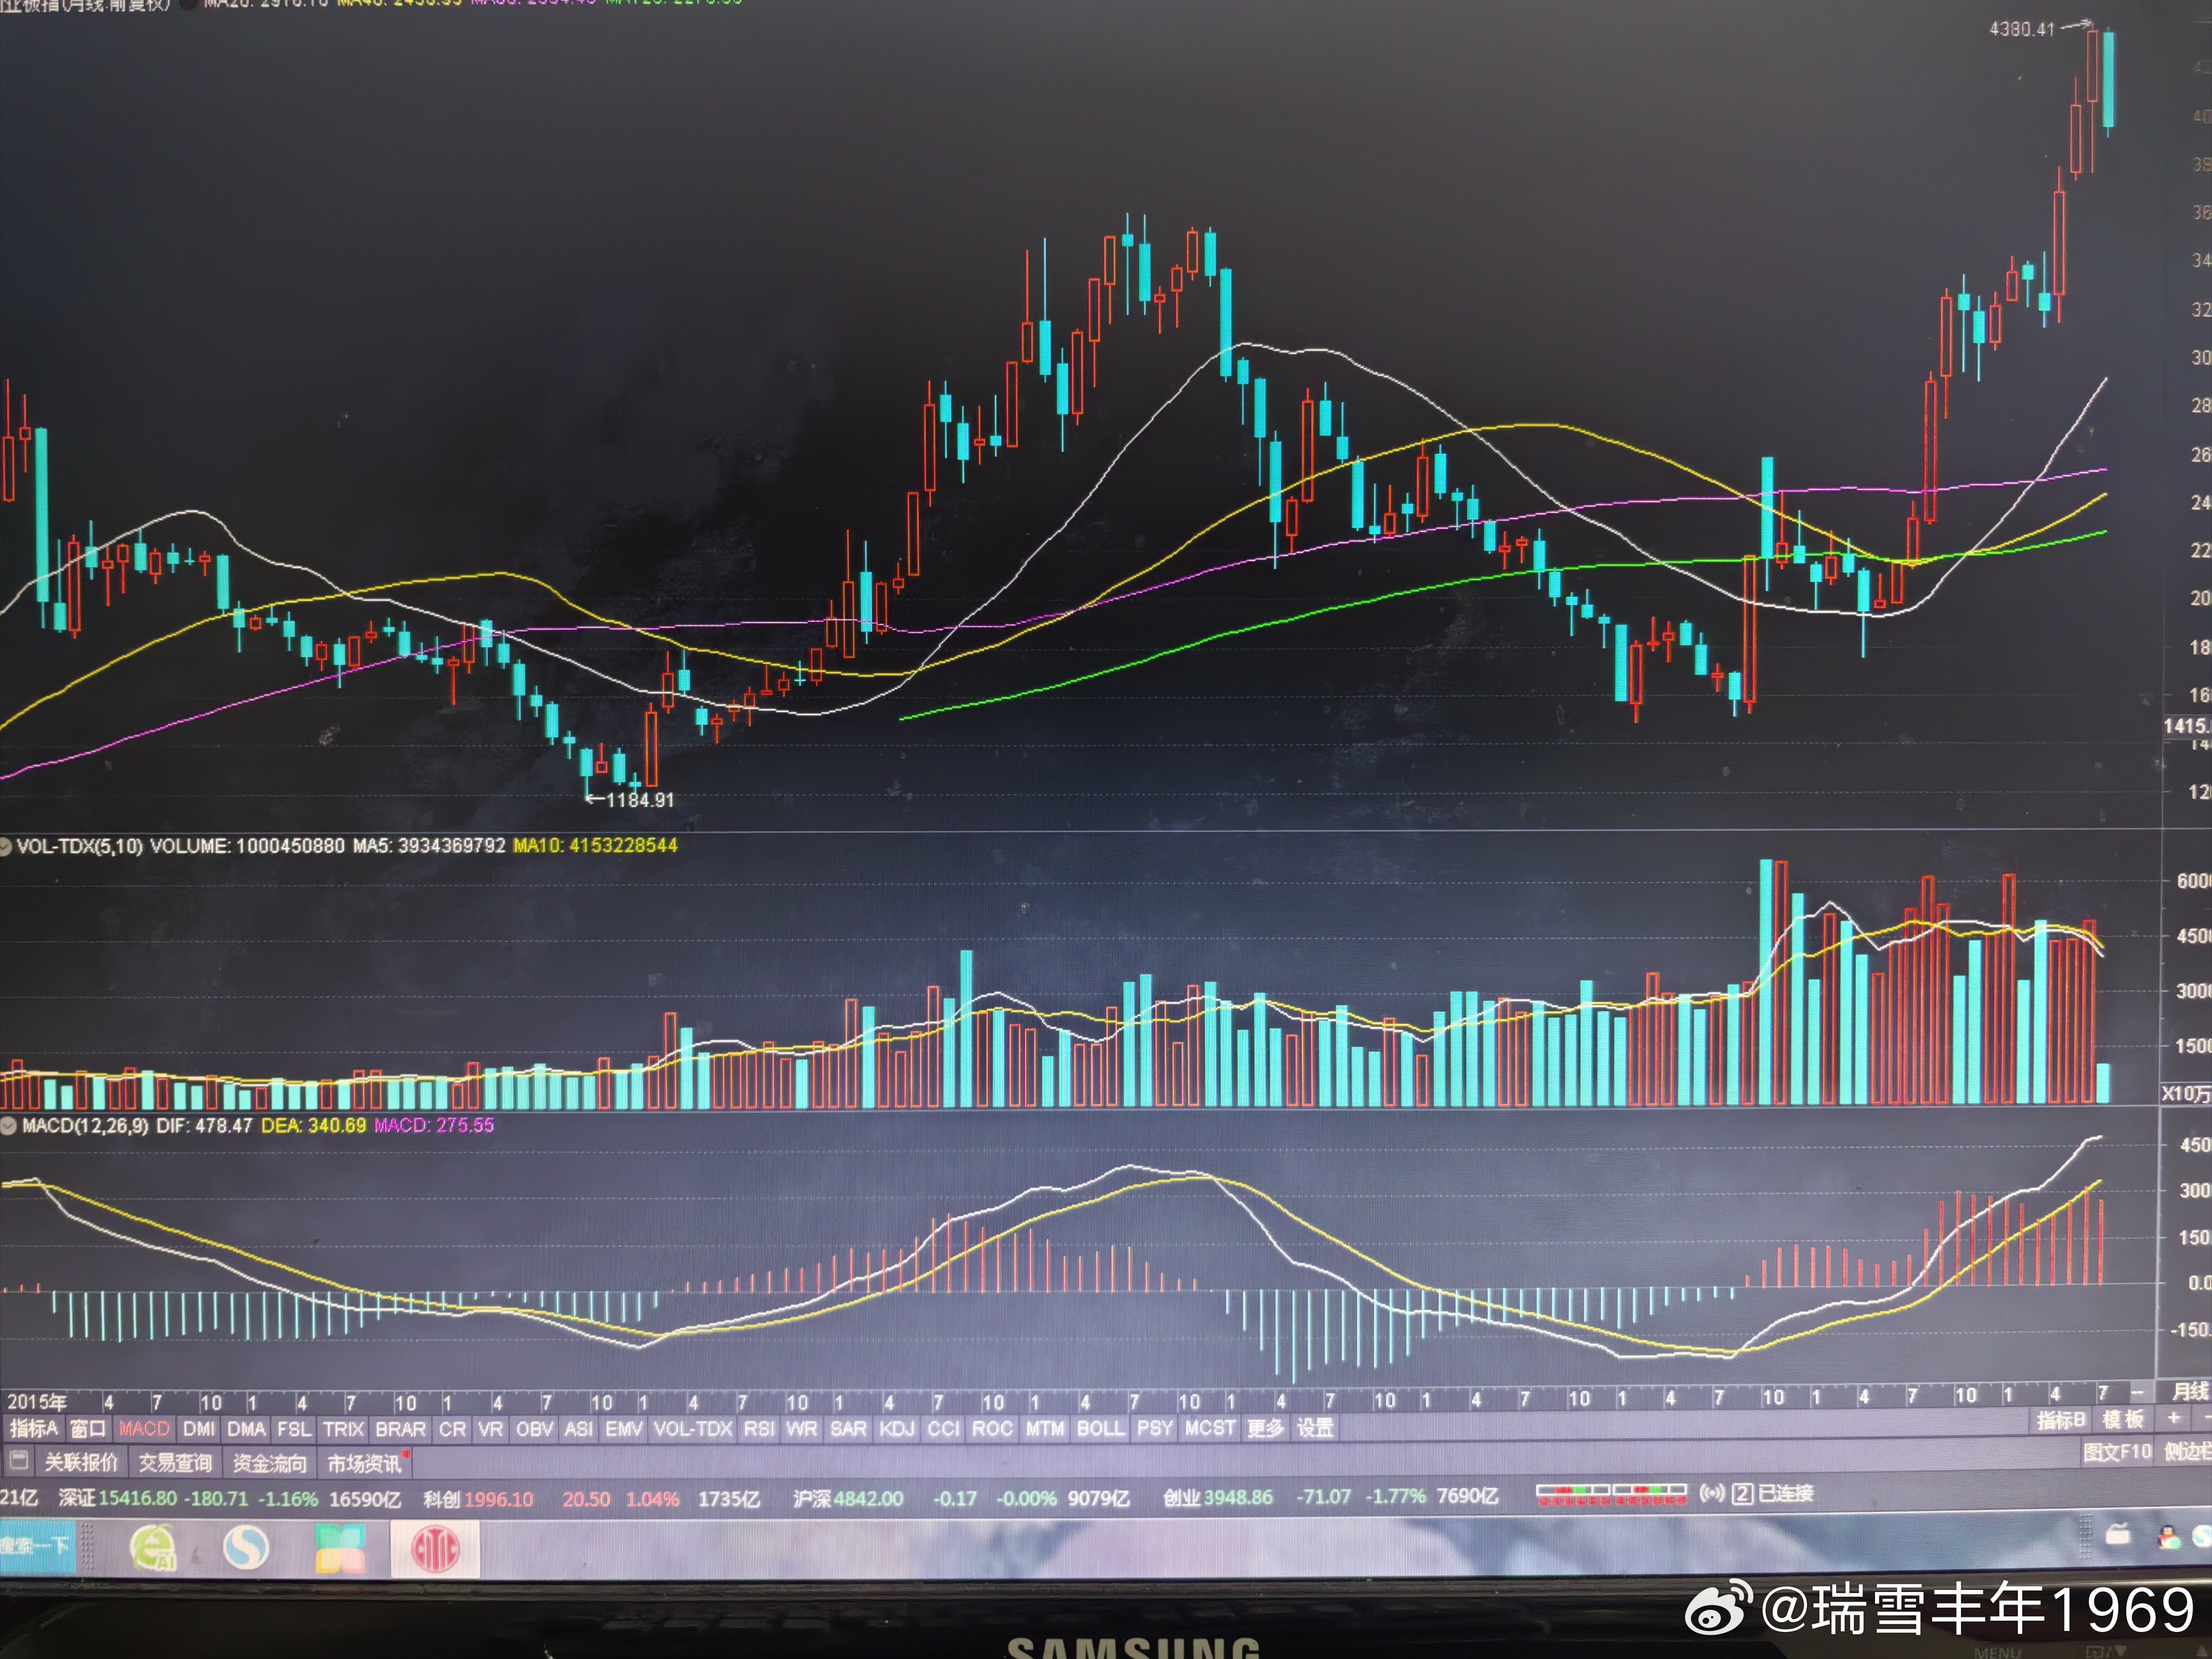Screen dimensions: 2212x1659
Task: Click the 搜索一下 search button
Action: [36, 1546]
